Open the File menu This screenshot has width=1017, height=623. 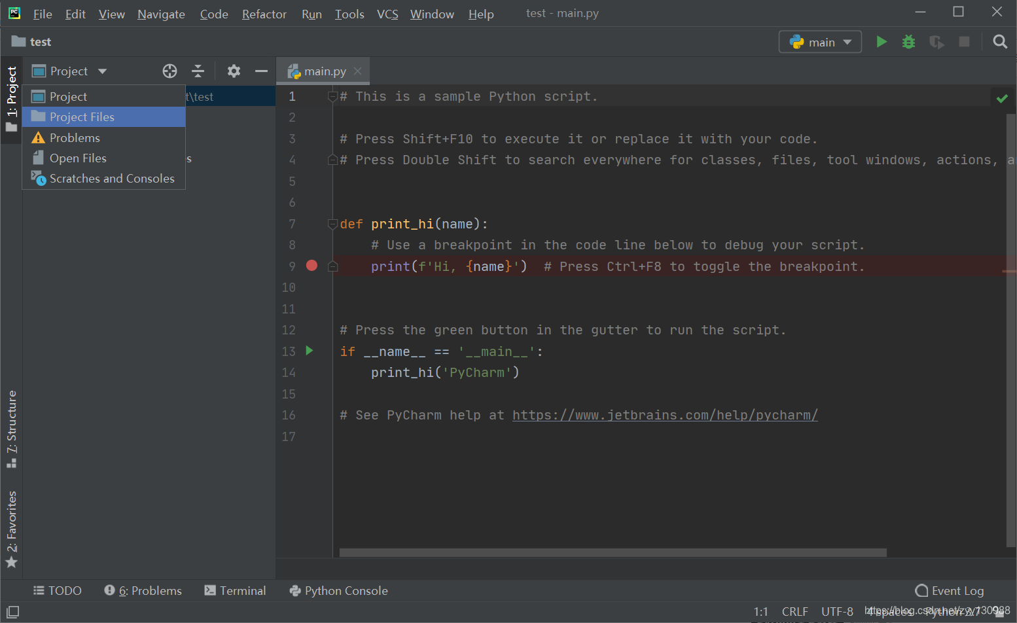pyautogui.click(x=43, y=14)
